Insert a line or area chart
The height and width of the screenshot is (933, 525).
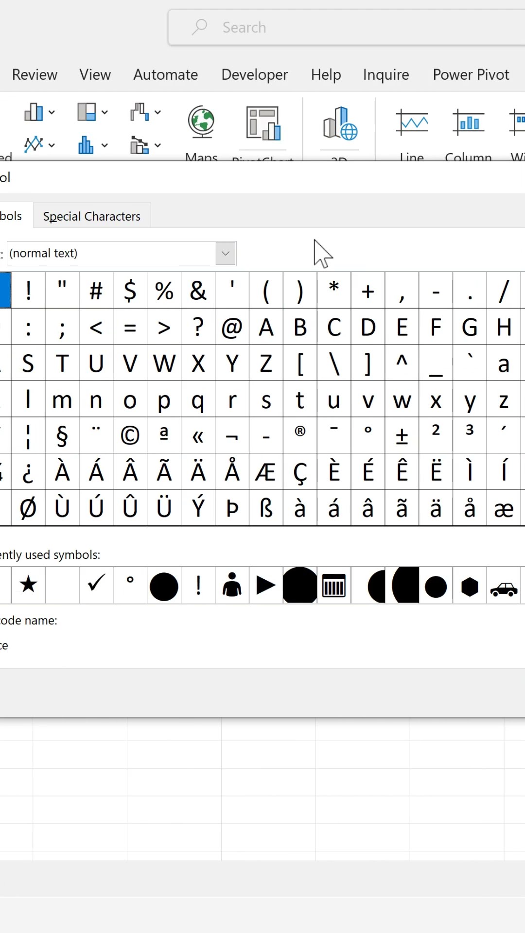pyautogui.click(x=34, y=145)
